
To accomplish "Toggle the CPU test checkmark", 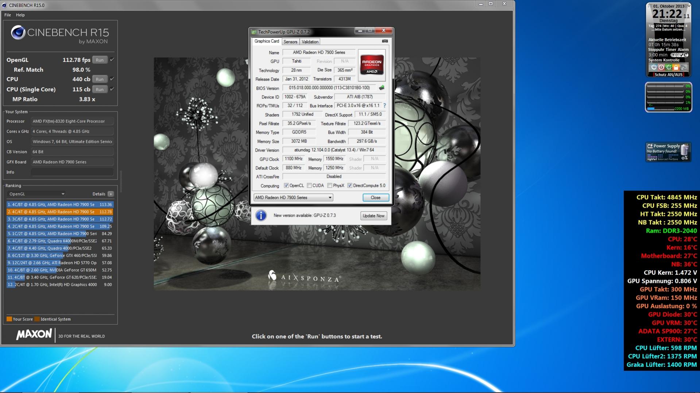I will 112,79.
